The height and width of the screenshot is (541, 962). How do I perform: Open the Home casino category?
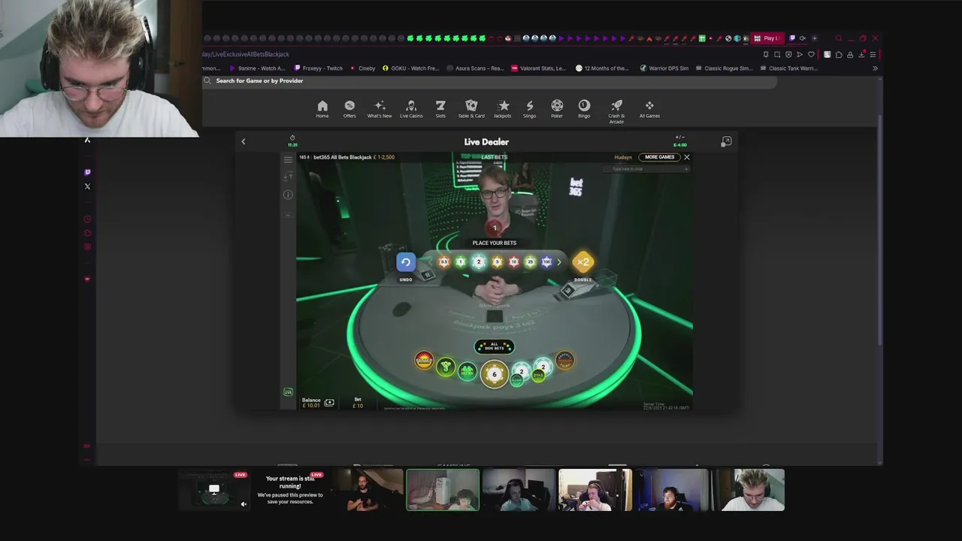pyautogui.click(x=322, y=109)
